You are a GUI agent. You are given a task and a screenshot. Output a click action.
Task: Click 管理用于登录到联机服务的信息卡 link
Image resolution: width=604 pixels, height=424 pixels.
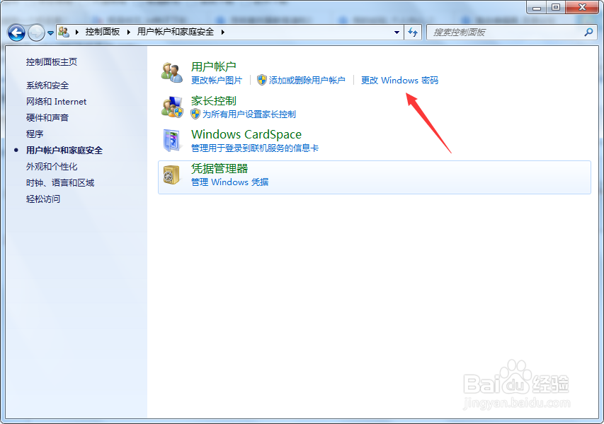[x=255, y=148]
